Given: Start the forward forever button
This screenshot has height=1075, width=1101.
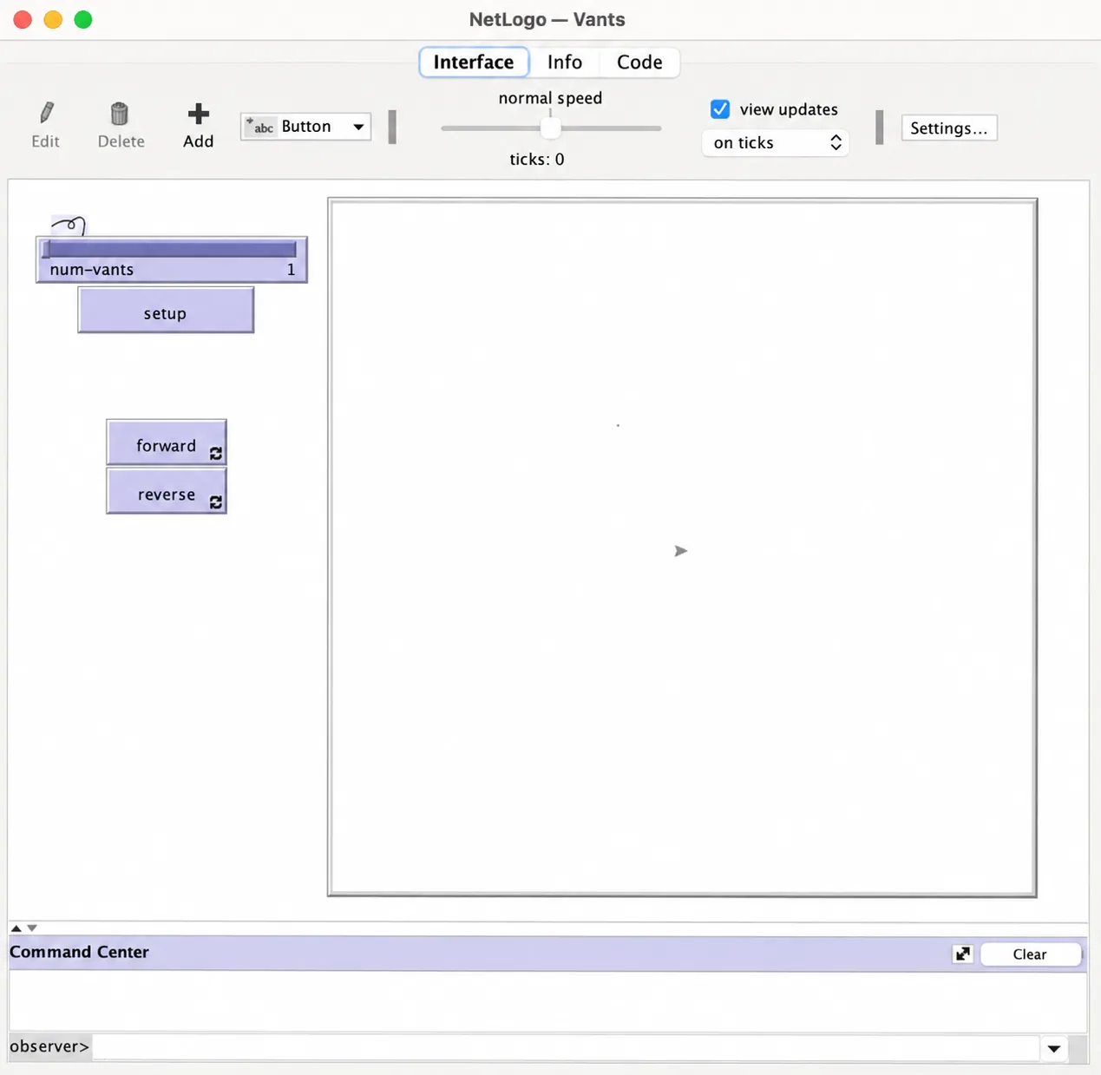Looking at the screenshot, I should [167, 442].
